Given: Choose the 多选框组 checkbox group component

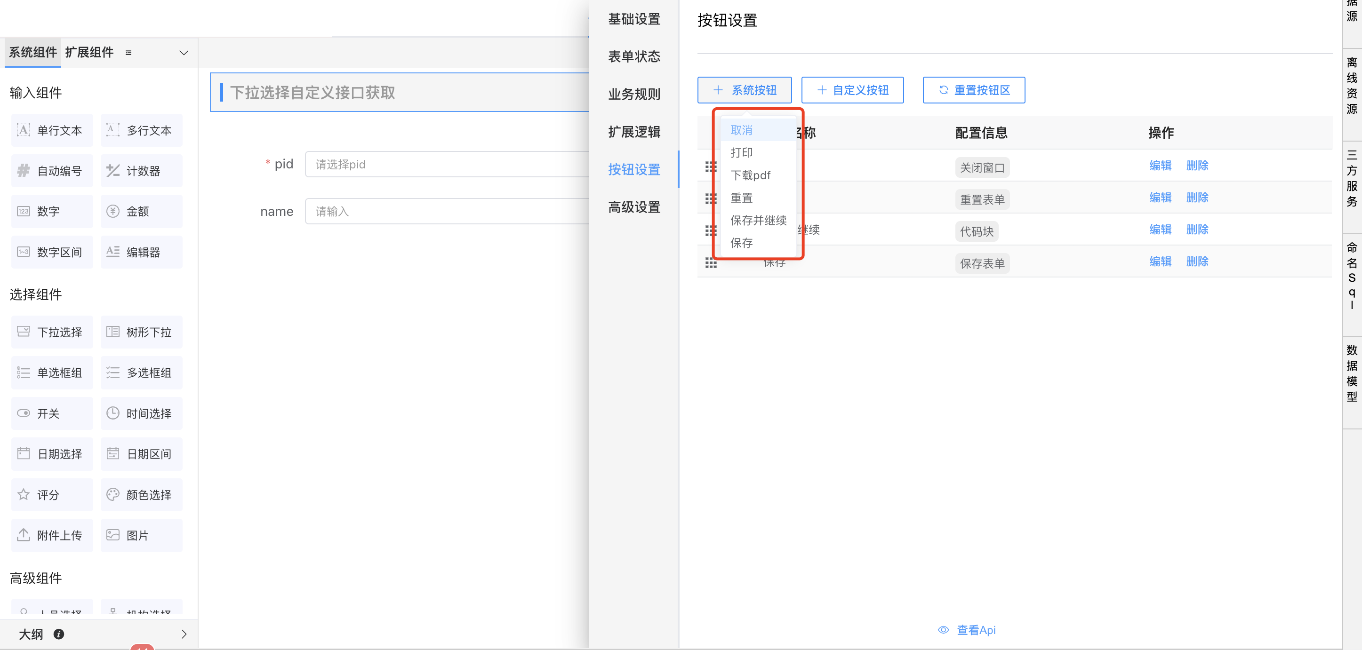Looking at the screenshot, I should tap(141, 373).
